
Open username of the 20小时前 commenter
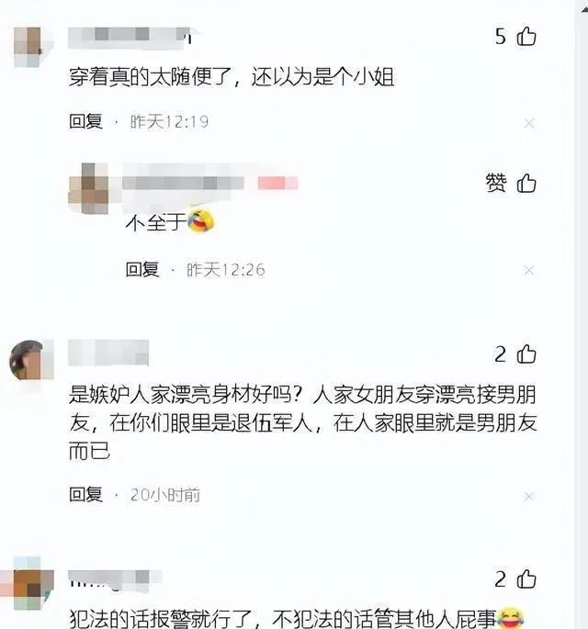click(108, 353)
